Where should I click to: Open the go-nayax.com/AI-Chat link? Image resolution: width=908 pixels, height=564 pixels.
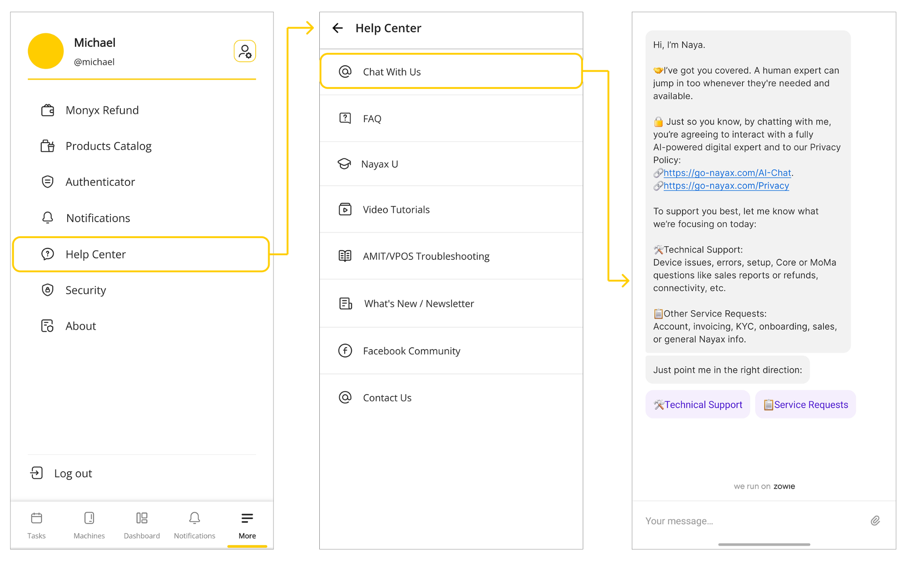coord(727,173)
